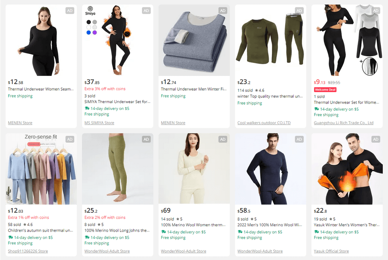This screenshot has width=388, height=260.
Task: Click the green 14-day delivery icon on SIMIYA card
Action: [88, 108]
